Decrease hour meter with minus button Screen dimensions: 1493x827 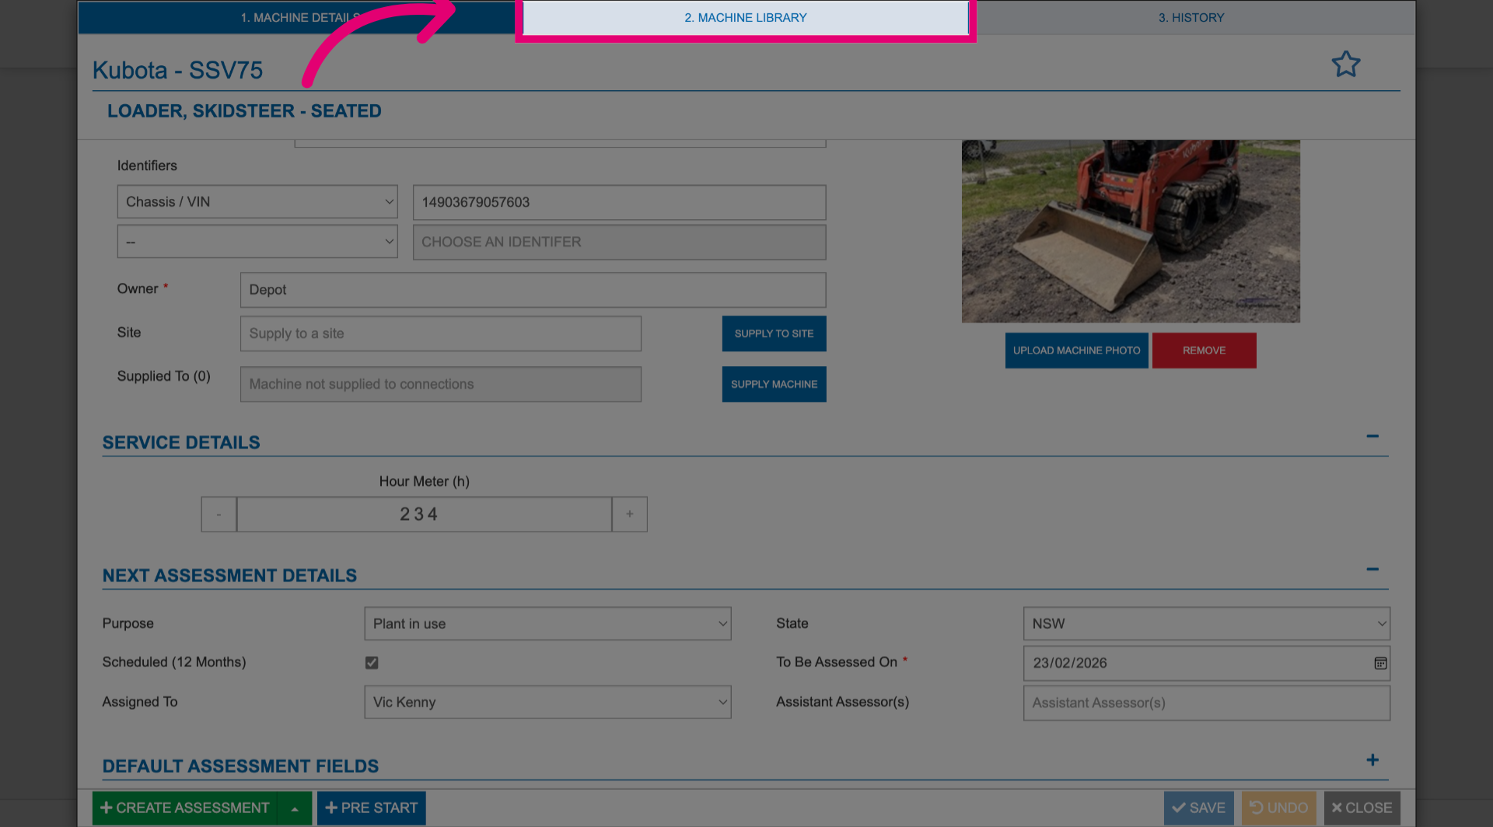(219, 515)
